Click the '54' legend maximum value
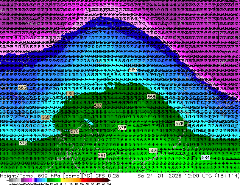 [109, 184]
